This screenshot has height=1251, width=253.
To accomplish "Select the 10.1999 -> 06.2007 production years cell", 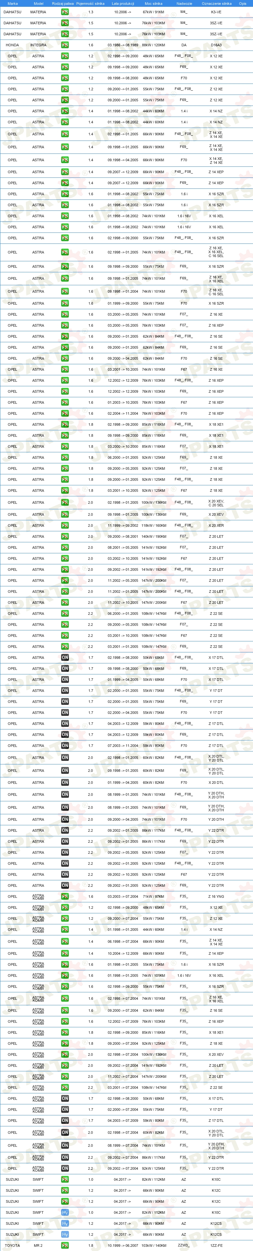I will pos(123,1245).
